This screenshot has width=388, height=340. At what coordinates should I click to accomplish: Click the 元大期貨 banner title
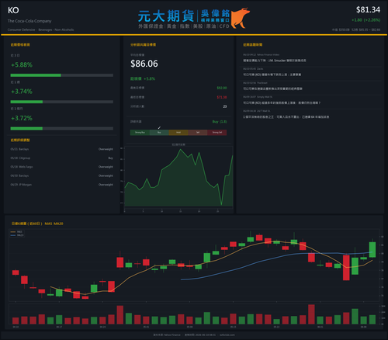pyautogui.click(x=166, y=16)
